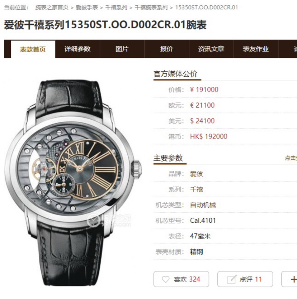Open the 详细参数 tab
This screenshot has height=299, width=297.
pos(77,49)
